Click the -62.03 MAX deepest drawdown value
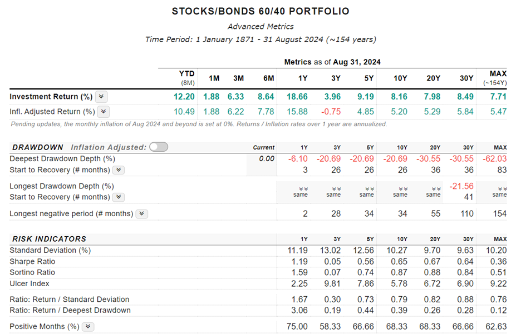Screen dimensions: 511x334 click(x=495, y=159)
